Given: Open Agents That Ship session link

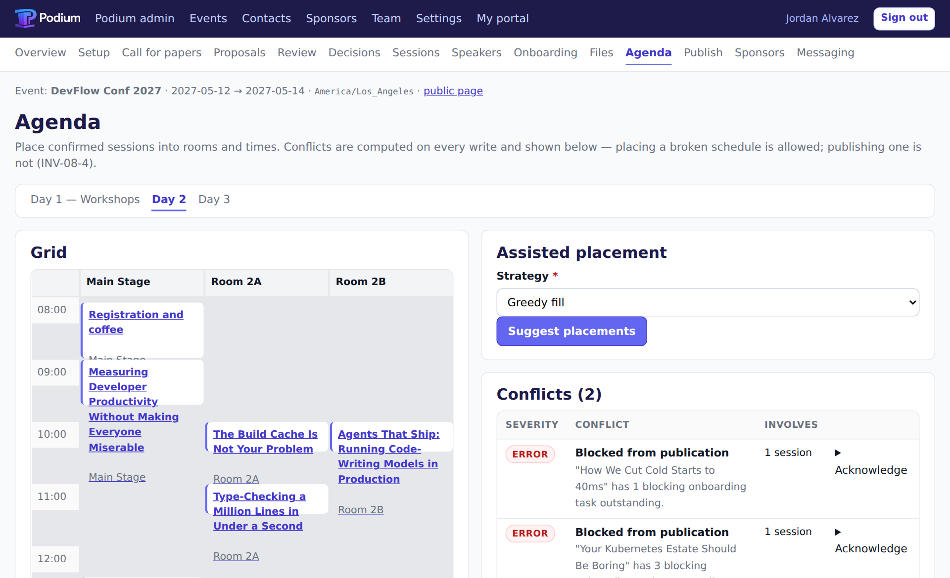Looking at the screenshot, I should [388, 456].
